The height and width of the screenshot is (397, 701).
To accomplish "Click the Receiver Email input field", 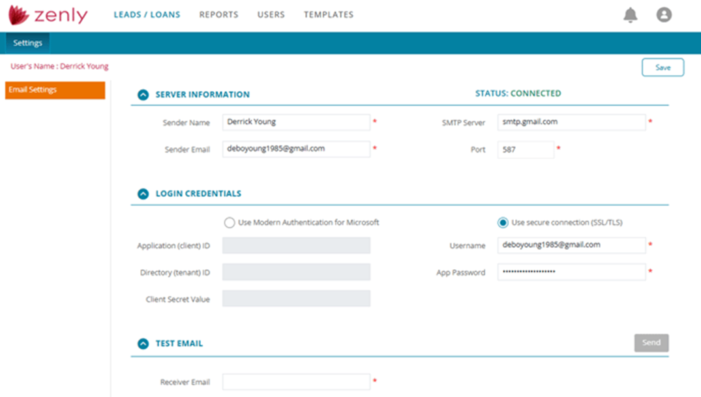I will (x=296, y=382).
